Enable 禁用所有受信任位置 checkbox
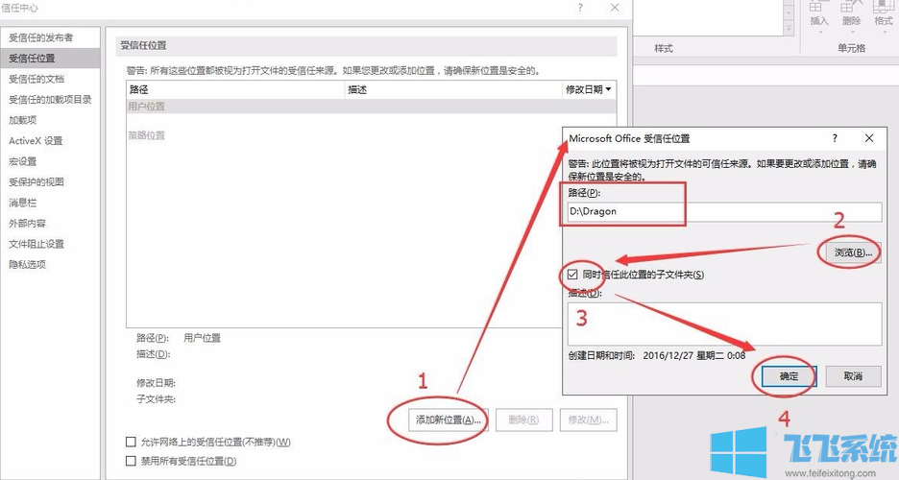The height and width of the screenshot is (480, 899). (x=132, y=461)
